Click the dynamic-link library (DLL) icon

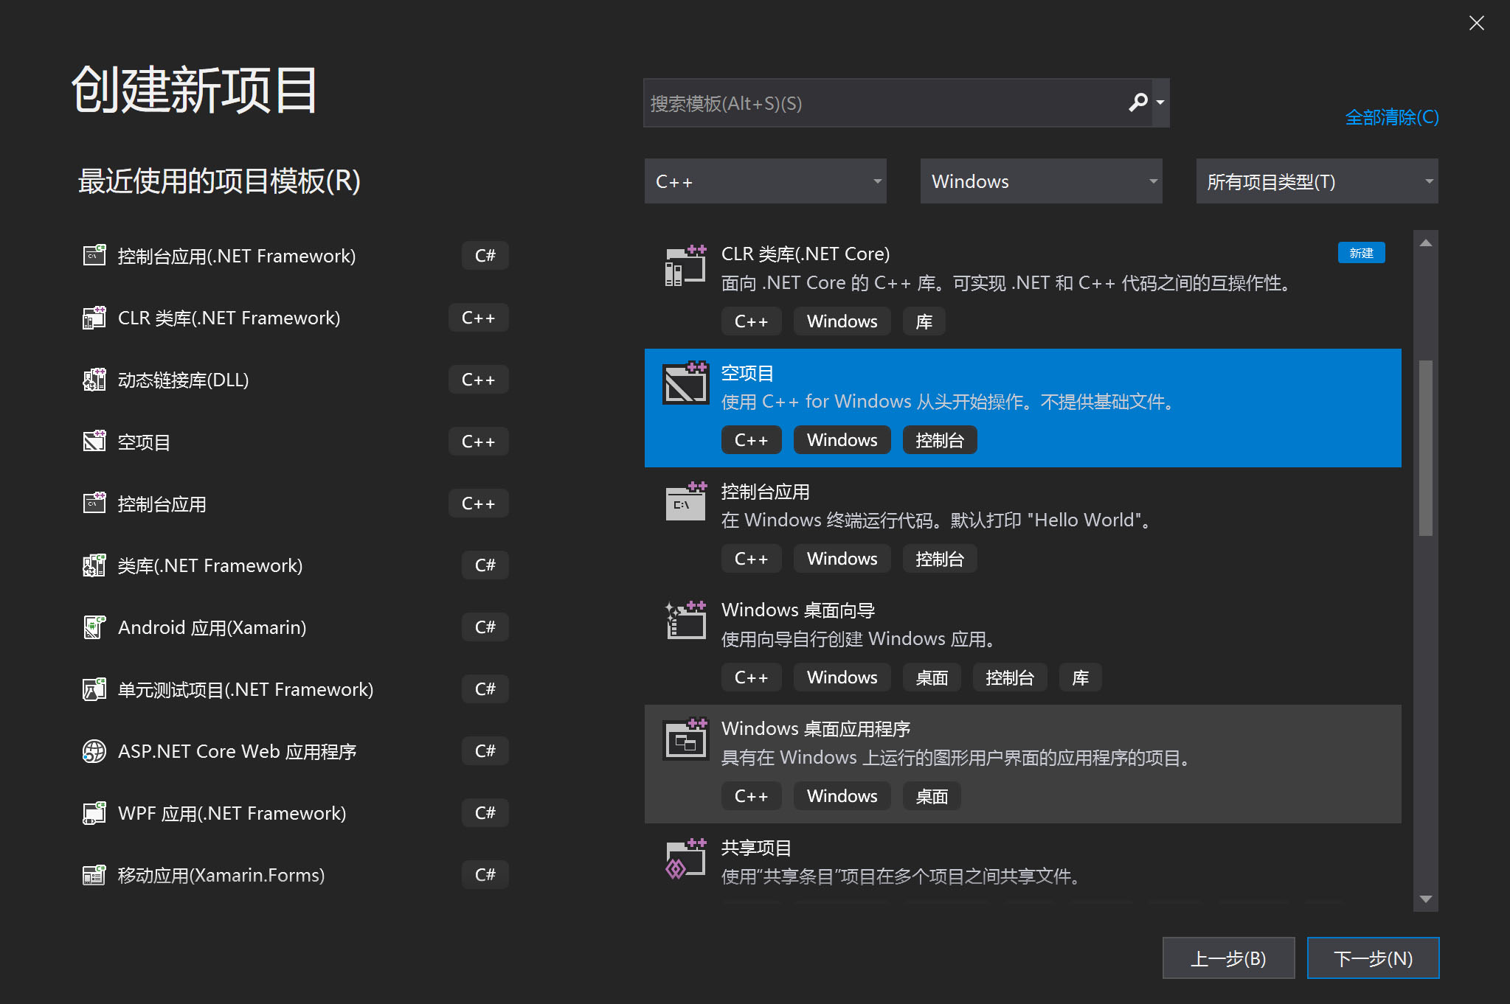[94, 379]
